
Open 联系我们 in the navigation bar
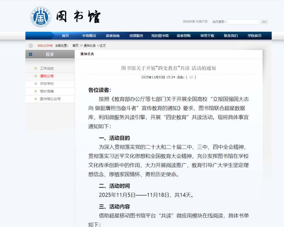pyautogui.click(x=231, y=36)
